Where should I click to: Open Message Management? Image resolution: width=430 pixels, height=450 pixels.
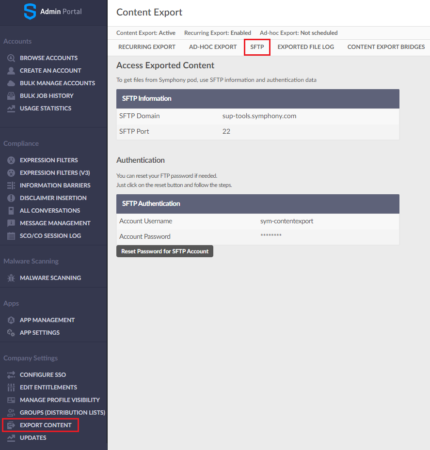coord(55,223)
